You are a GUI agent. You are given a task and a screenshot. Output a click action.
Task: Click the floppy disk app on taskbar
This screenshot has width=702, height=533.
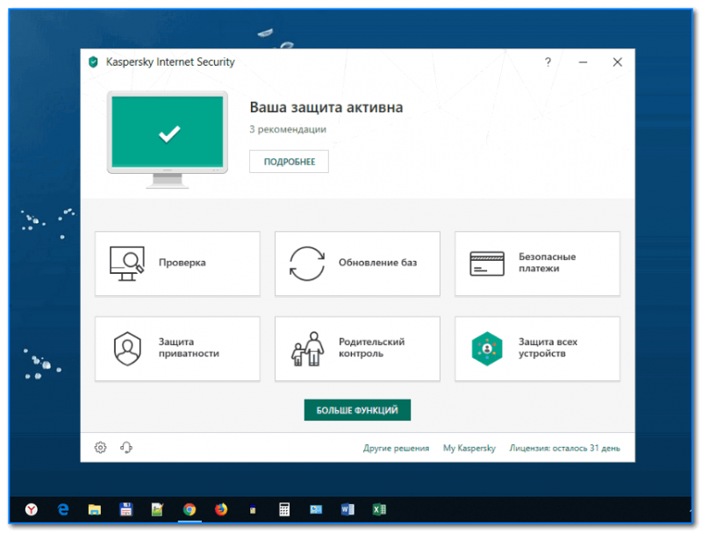[x=126, y=509]
